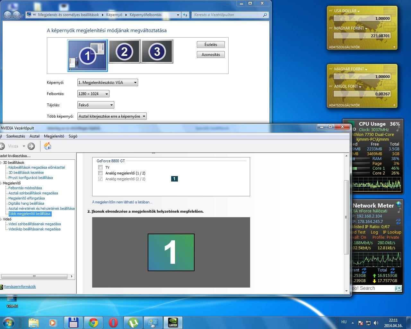The width and height of the screenshot is (411, 329).
Task: Select Több megjelenítő beállítása tree item
Action: click(29, 214)
